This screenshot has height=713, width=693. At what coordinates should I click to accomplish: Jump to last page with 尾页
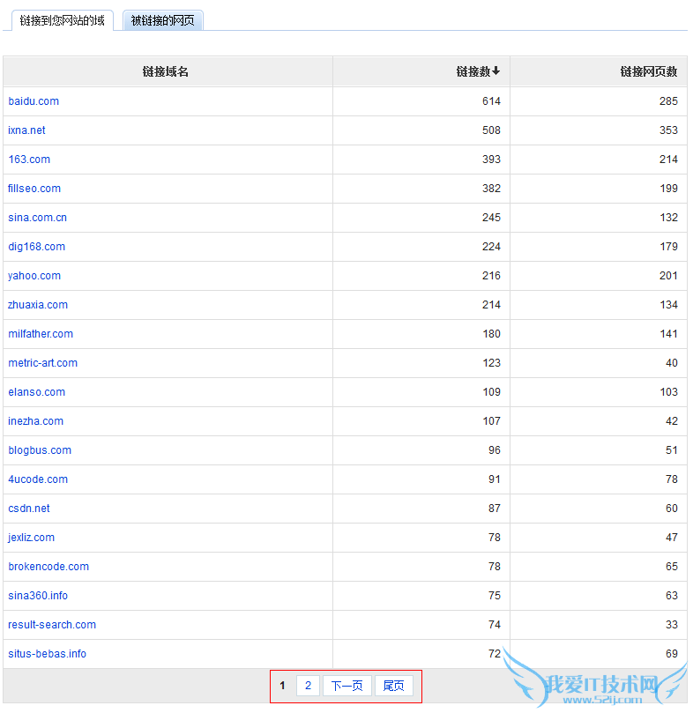(393, 686)
